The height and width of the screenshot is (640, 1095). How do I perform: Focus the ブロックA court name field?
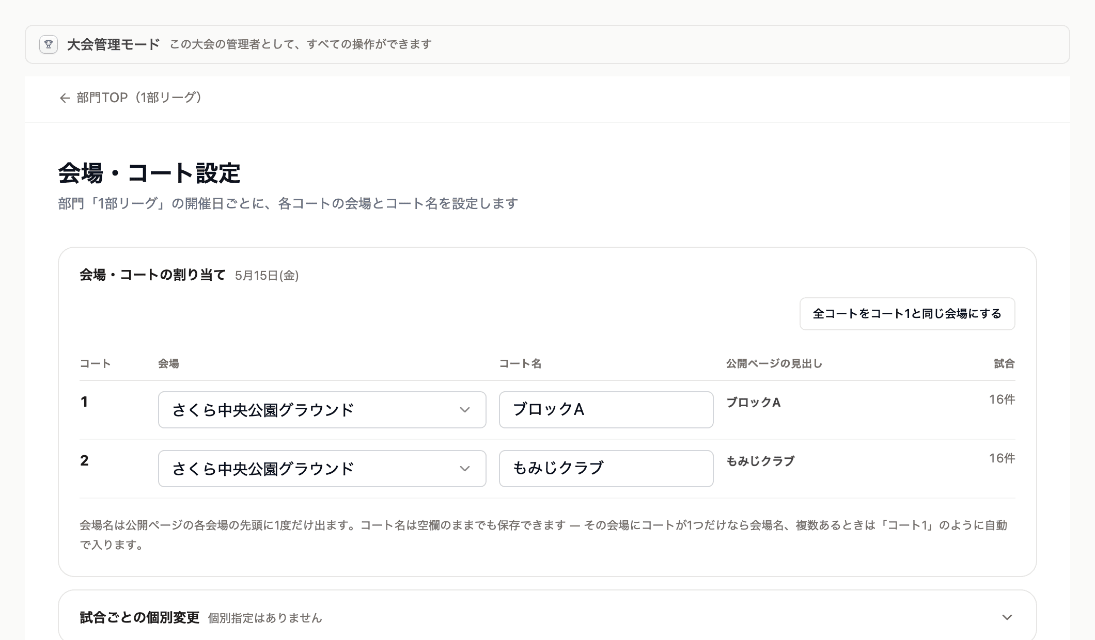tap(606, 410)
